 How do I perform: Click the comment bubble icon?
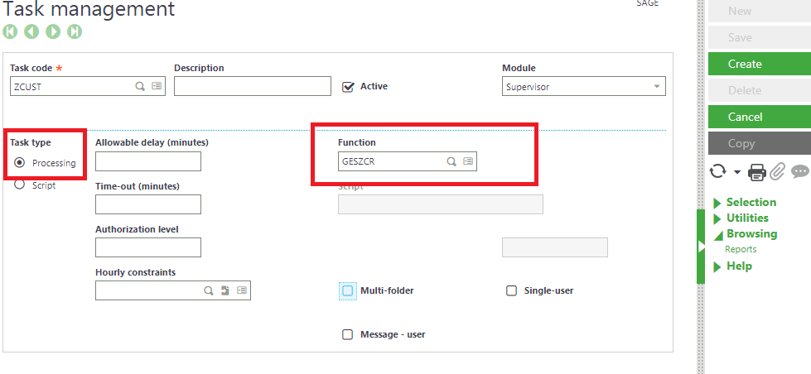(799, 172)
